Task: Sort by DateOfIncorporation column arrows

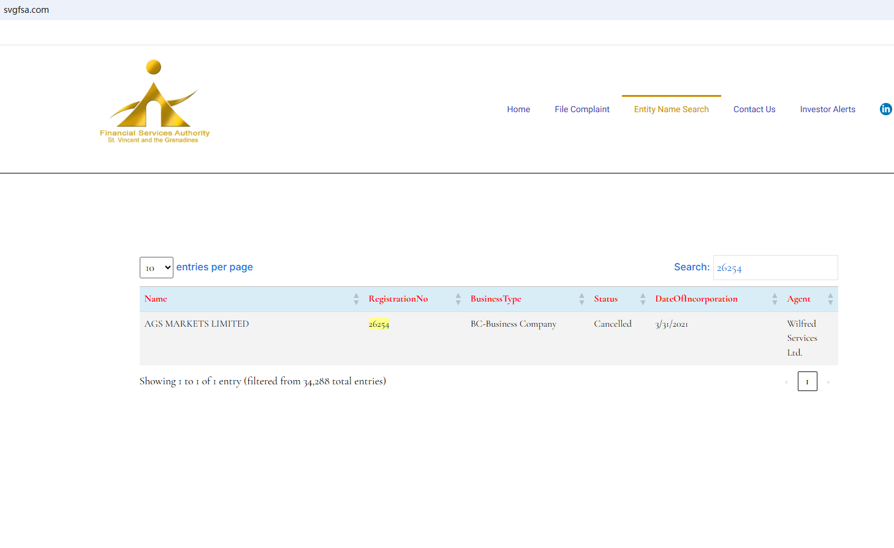Action: click(775, 299)
